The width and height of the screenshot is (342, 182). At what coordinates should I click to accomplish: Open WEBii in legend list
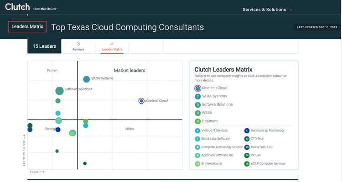click(207, 112)
